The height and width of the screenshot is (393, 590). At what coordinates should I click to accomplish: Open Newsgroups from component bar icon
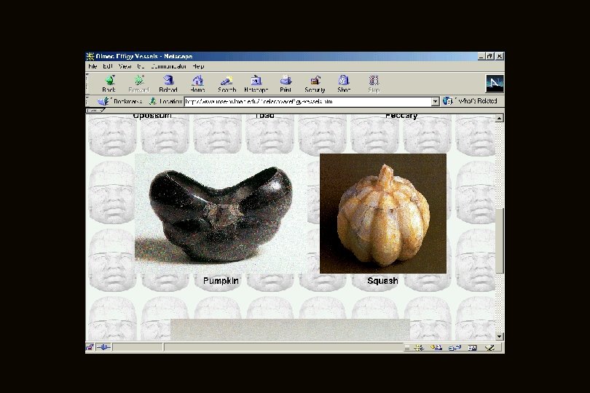click(455, 347)
